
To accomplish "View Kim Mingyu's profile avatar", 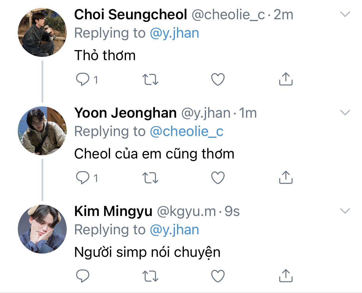I will 42,229.
